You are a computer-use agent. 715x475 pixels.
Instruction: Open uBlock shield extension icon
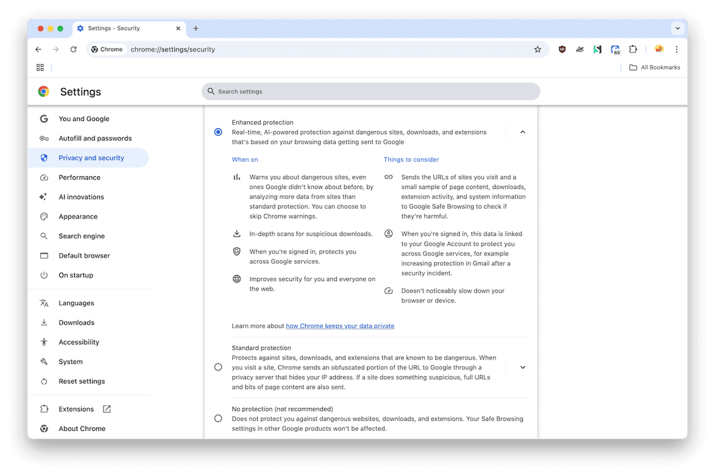[x=562, y=49]
